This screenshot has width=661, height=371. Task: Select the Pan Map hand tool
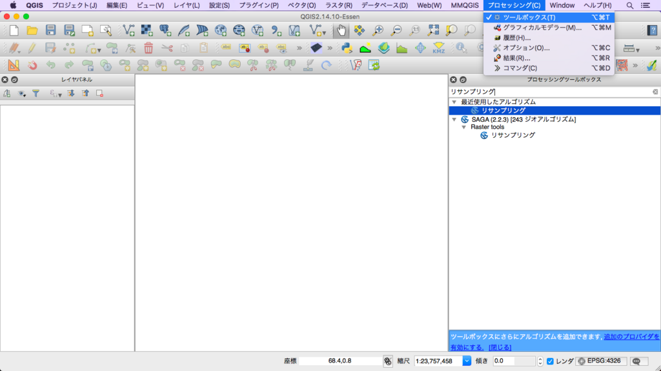(x=341, y=30)
